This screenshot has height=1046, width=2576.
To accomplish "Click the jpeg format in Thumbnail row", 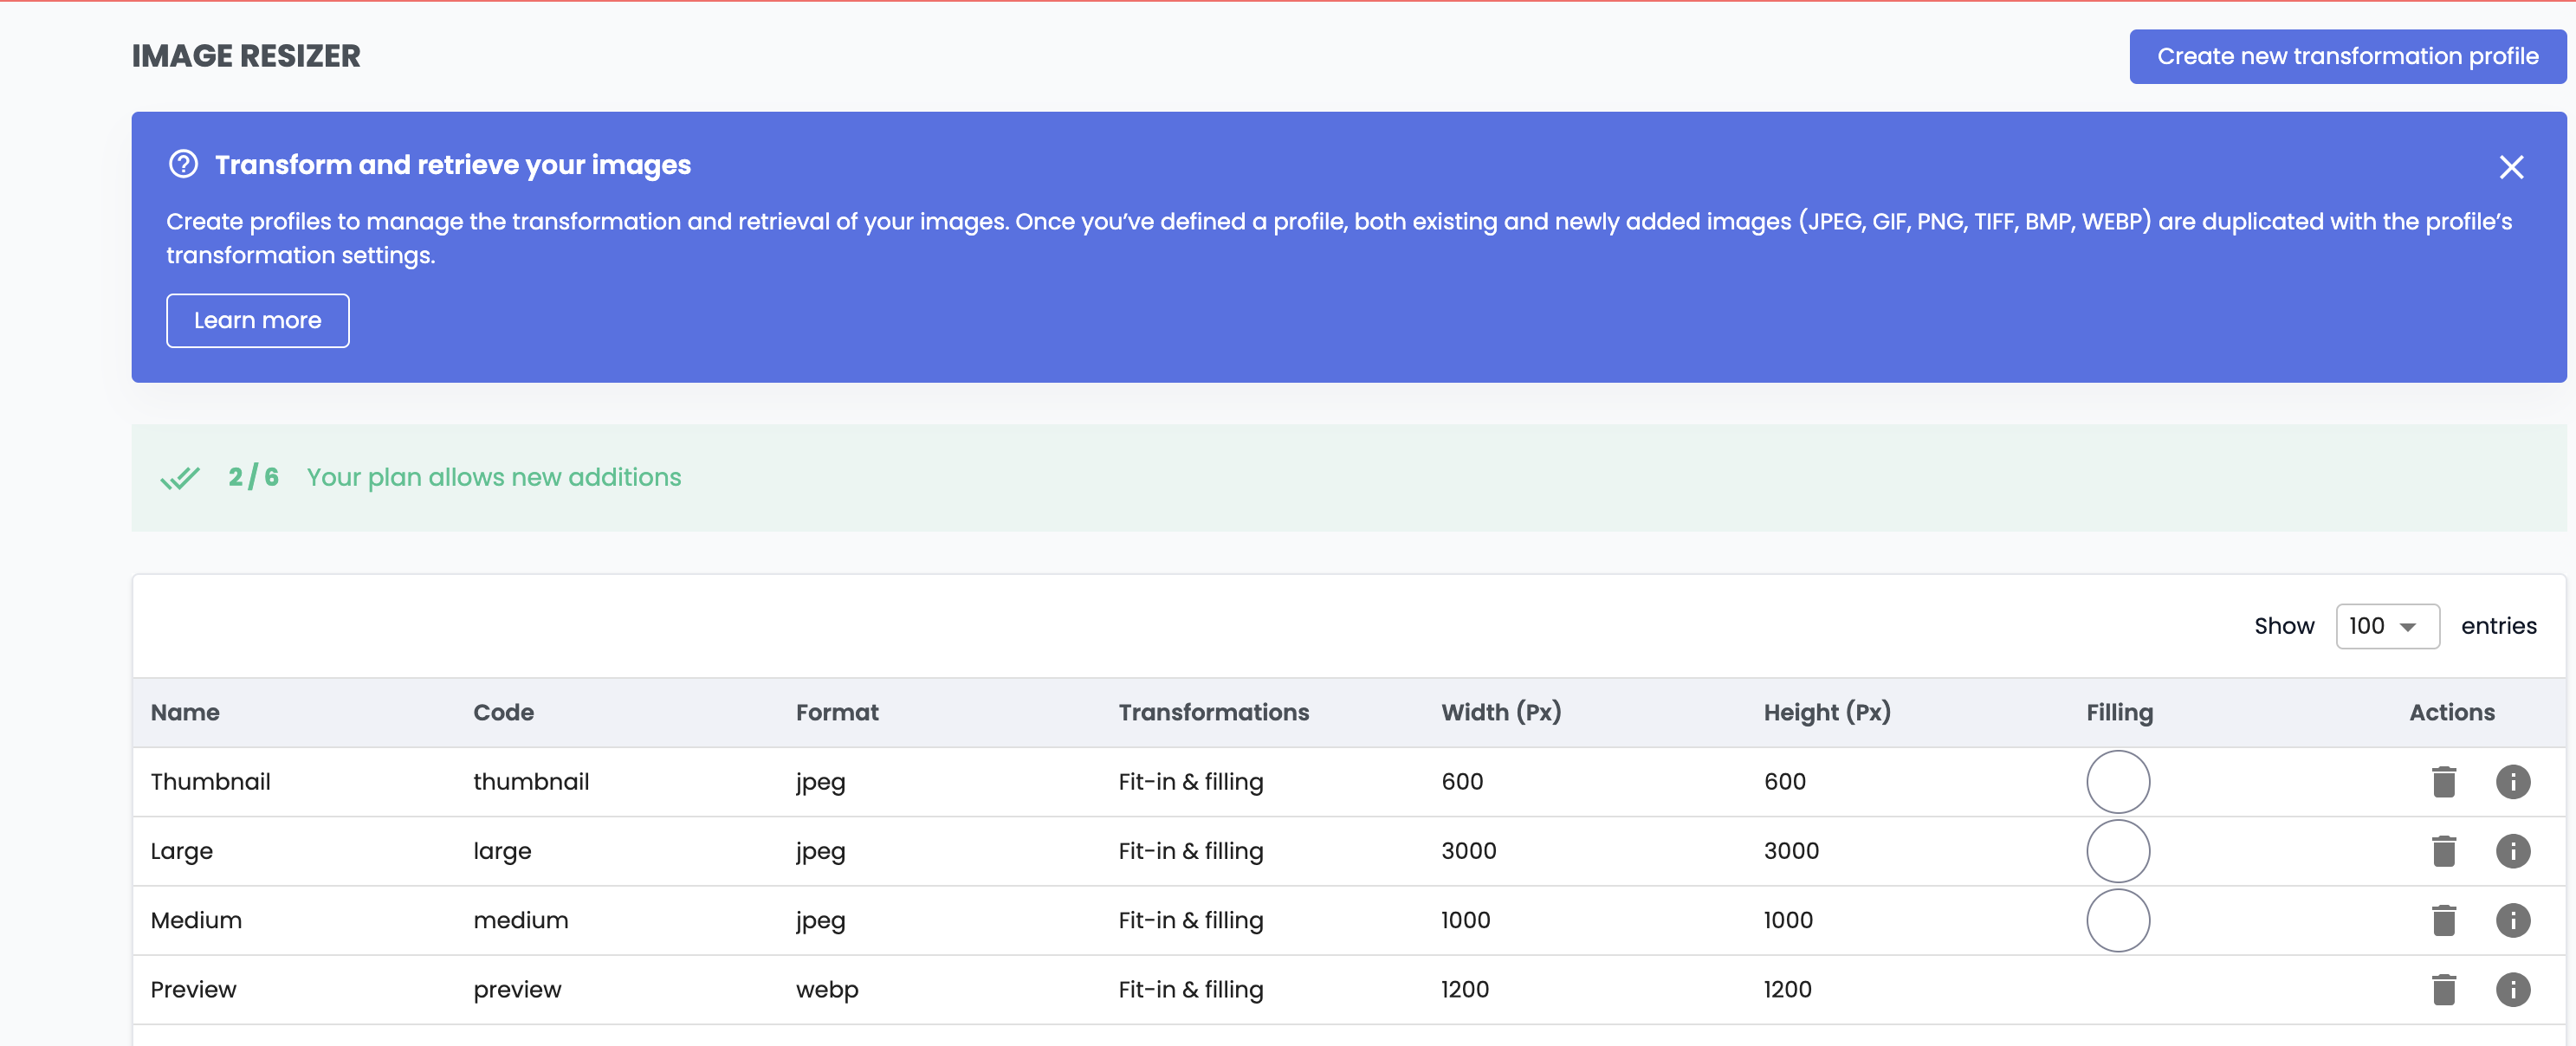I will pyautogui.click(x=820, y=782).
